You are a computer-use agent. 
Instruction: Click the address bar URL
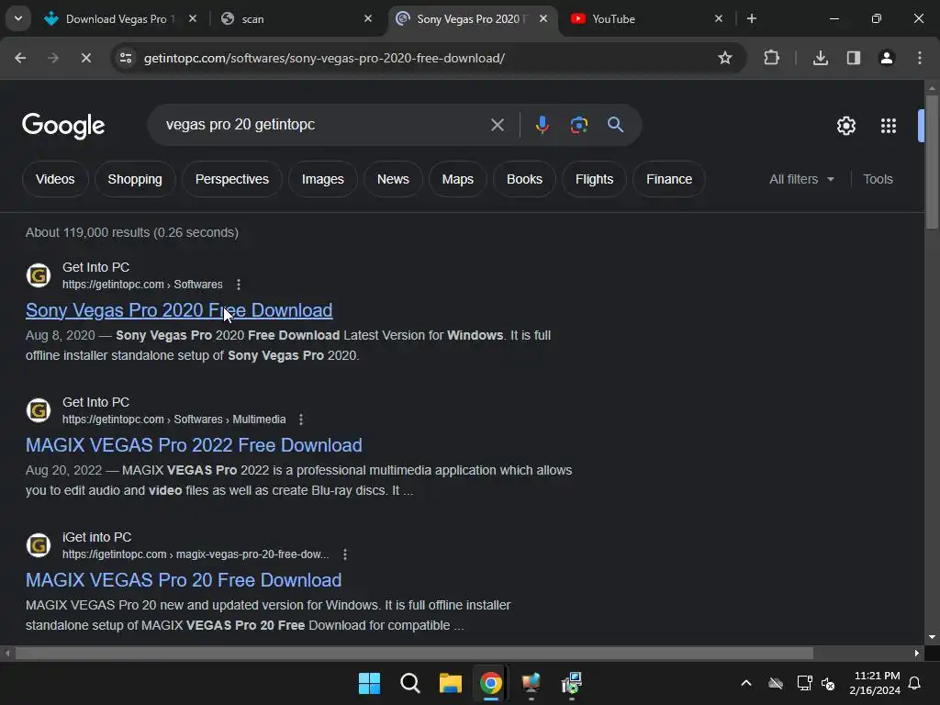coord(324,58)
